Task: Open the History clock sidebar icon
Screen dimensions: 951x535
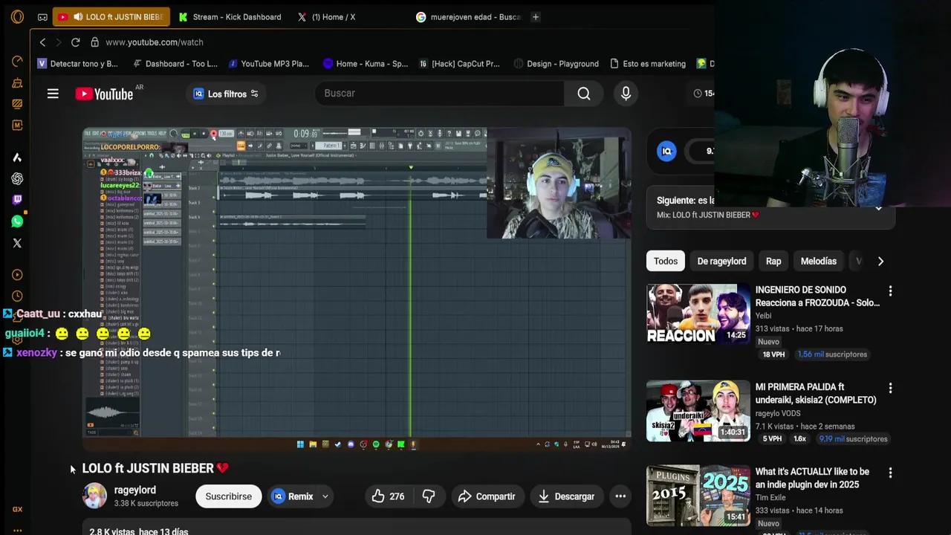Action: click(17, 296)
